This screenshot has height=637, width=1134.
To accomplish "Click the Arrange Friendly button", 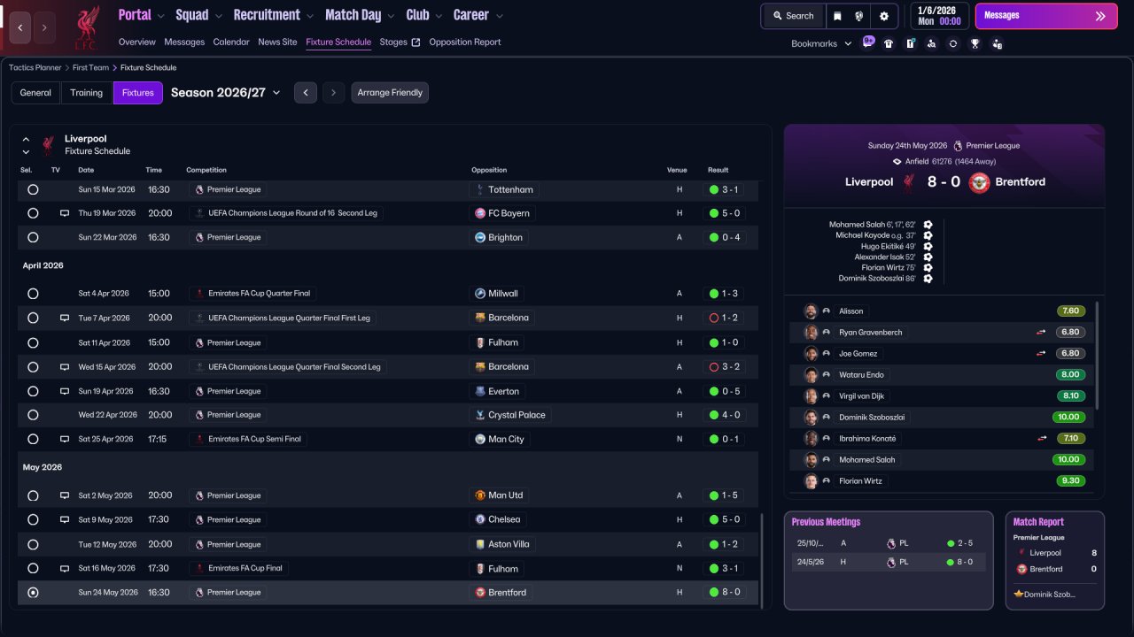I will pos(390,93).
